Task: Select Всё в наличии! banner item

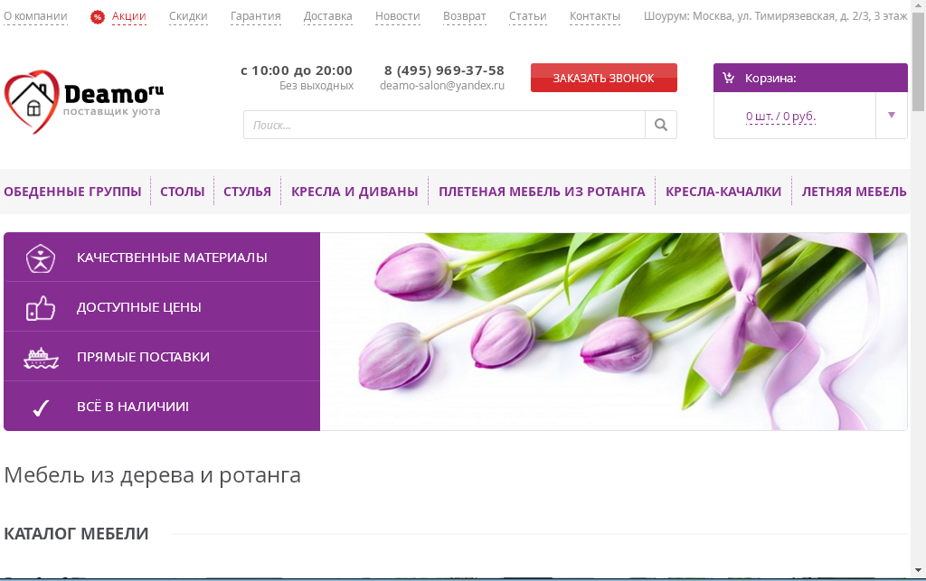Action: point(162,406)
